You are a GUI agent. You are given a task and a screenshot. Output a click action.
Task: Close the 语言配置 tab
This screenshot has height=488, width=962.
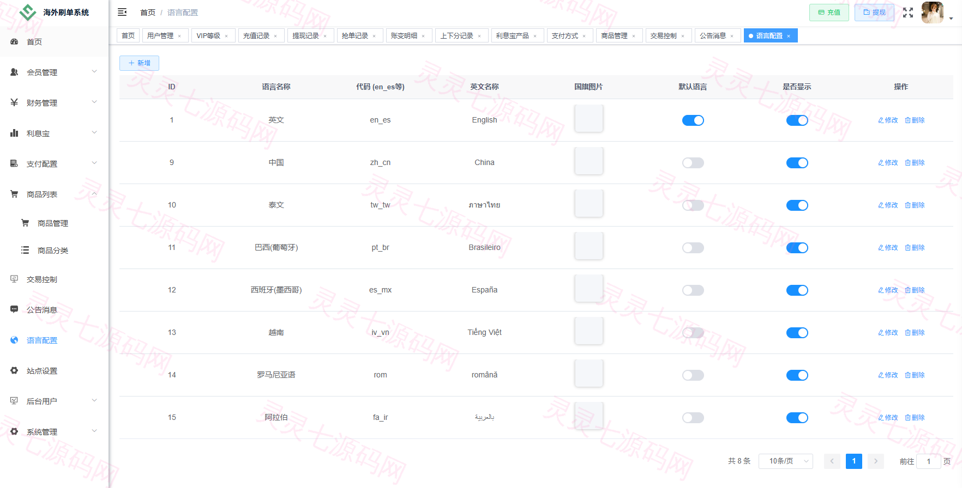point(789,36)
